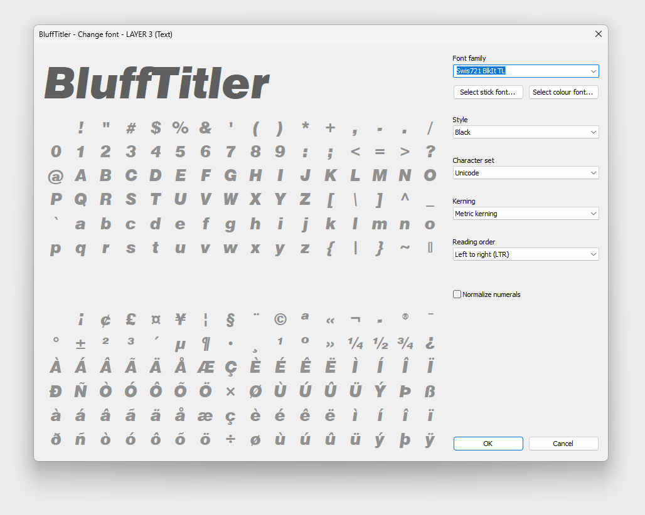Image resolution: width=645 pixels, height=515 pixels.
Task: Click the Ø uppercase slashed O glyph
Action: pyautogui.click(x=255, y=392)
